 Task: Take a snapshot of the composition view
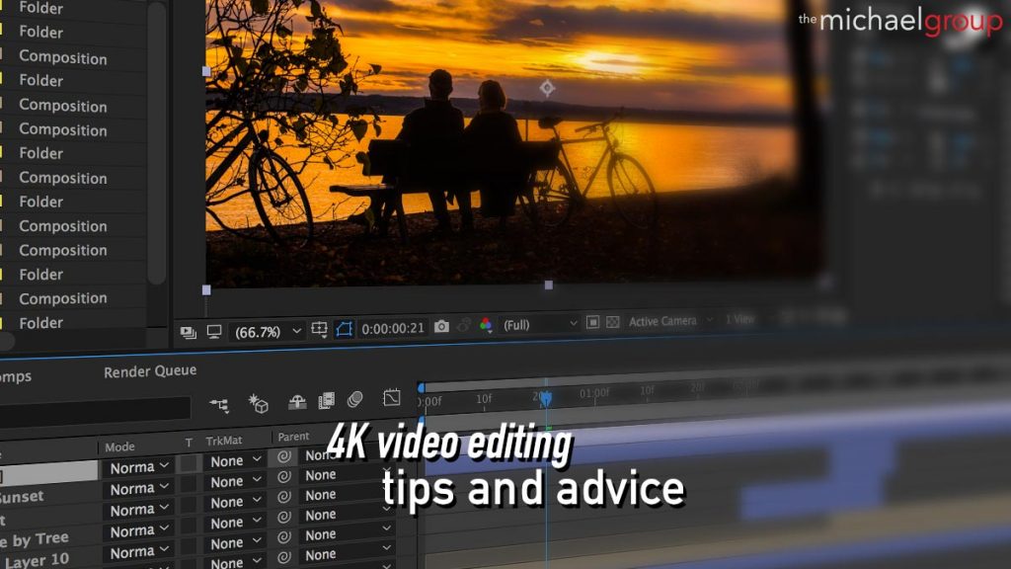441,324
